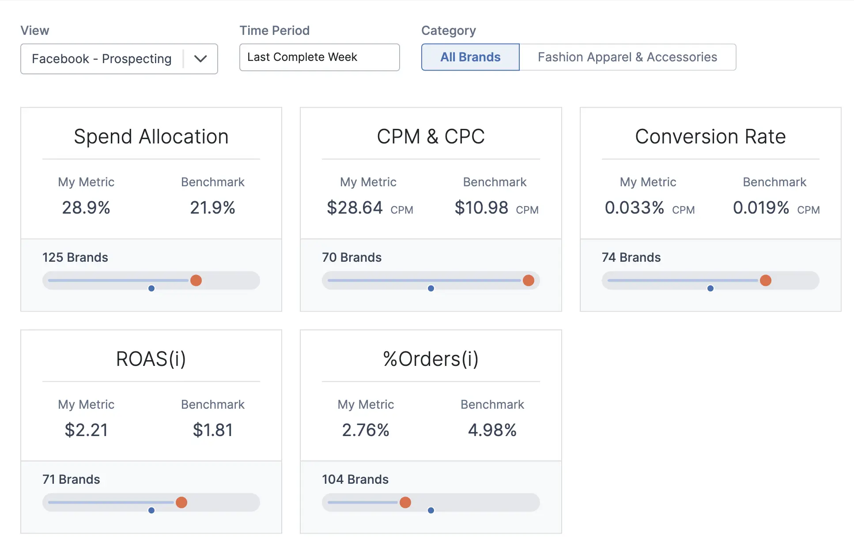
Task: Click the 74 Brands label under Conversion Rate
Action: pos(631,257)
